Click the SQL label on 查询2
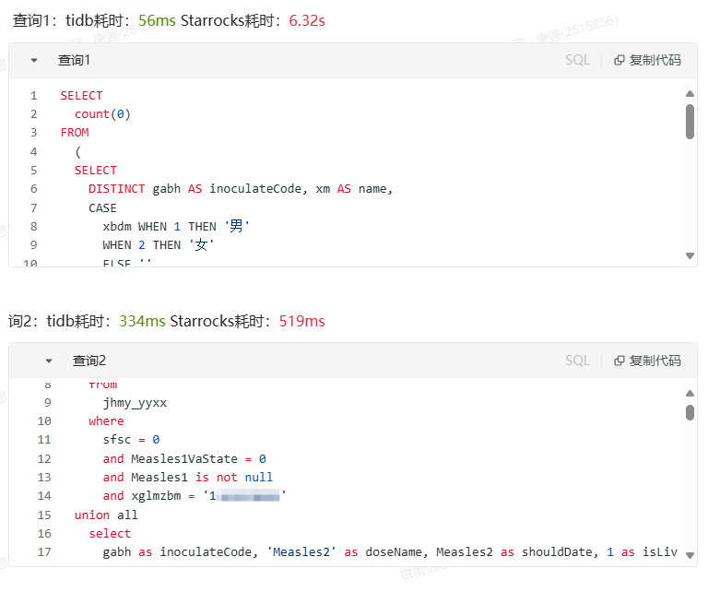The width and height of the screenshot is (708, 592). 577,361
